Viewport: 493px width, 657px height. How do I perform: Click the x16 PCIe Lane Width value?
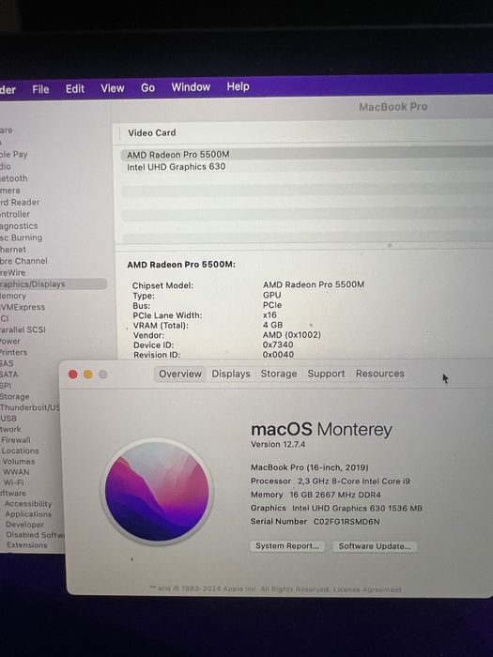pyautogui.click(x=270, y=314)
